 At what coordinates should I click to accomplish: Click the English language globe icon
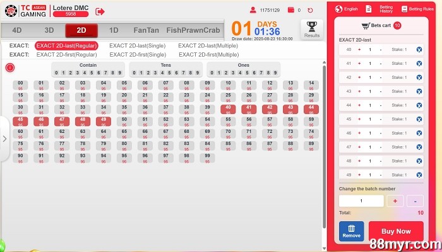click(x=338, y=9)
